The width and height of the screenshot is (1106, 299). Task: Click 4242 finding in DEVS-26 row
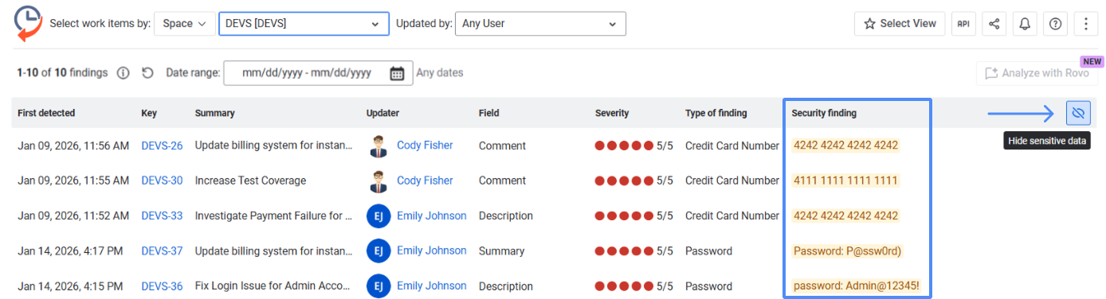[845, 146]
